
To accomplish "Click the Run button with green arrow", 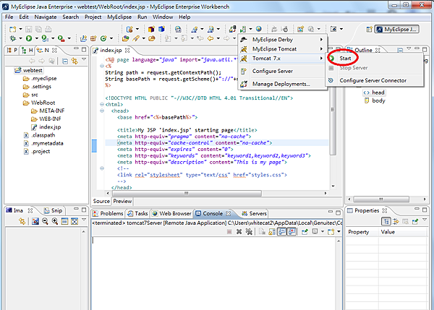I will (29, 38).
